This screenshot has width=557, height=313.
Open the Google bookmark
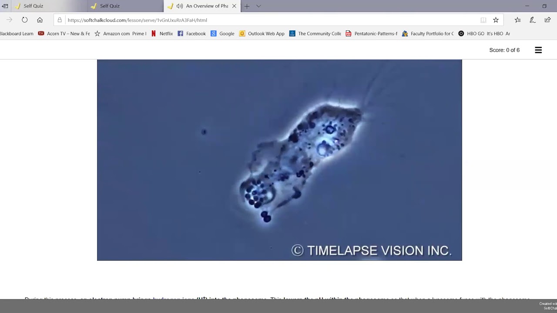pos(222,33)
